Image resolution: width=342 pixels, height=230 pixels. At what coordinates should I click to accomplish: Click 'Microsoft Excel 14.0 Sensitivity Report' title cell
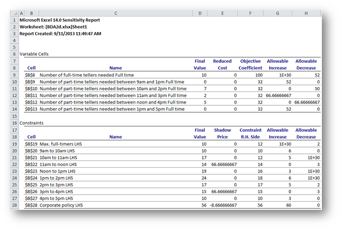coord(60,20)
